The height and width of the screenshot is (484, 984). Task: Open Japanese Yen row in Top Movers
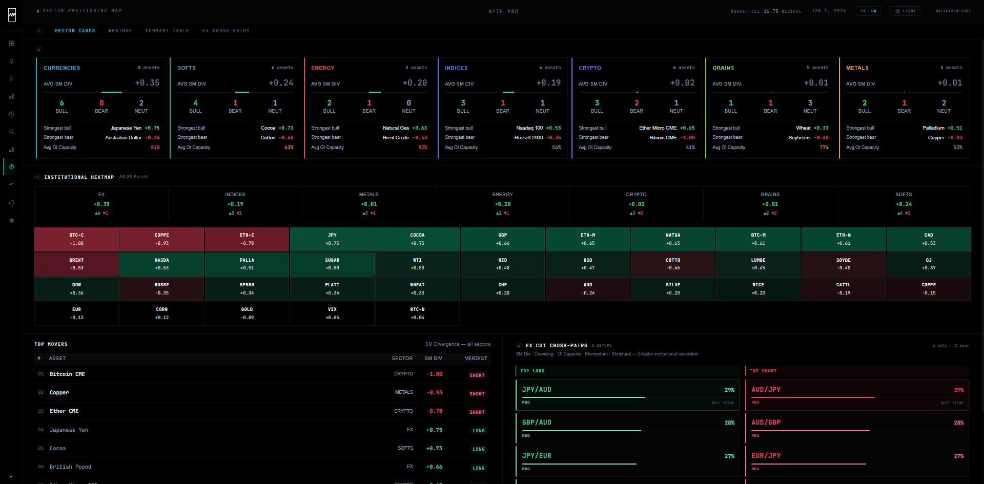262,430
